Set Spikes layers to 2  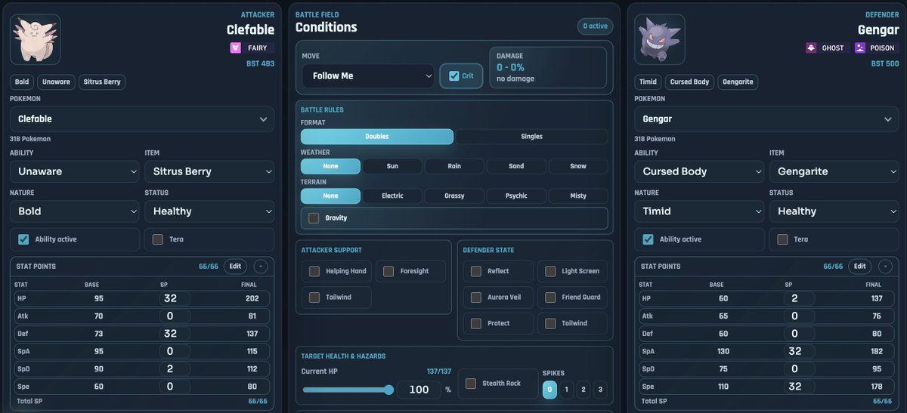pos(584,390)
